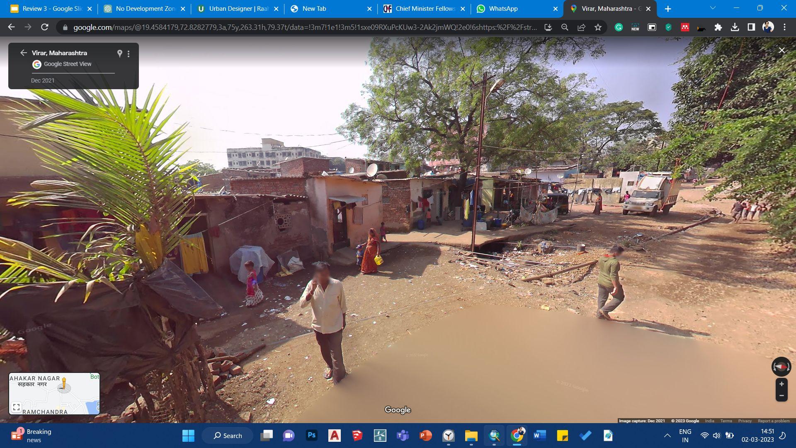Open the Chrome extensions puzzle icon
Screen dimensions: 796x448
(718, 27)
